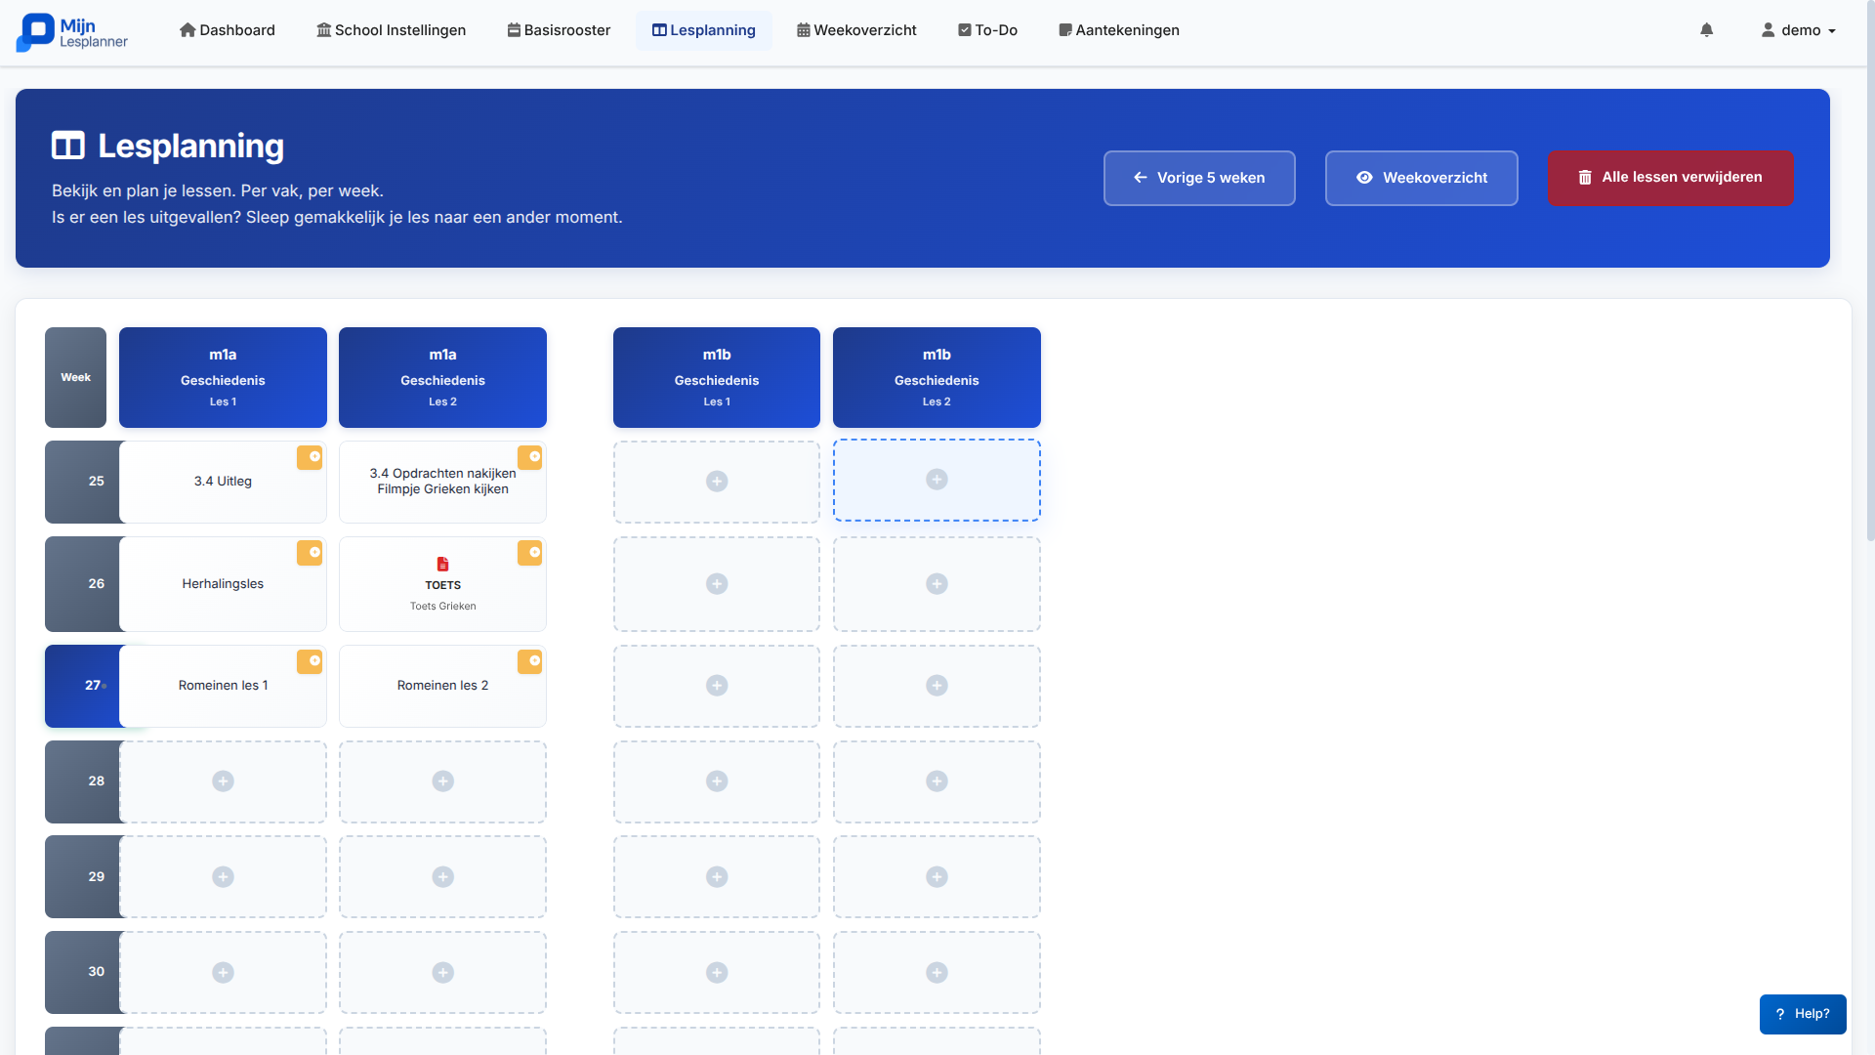Click orange icon on 3.4 Uitleg lesson
1875x1055 pixels.
(x=310, y=457)
